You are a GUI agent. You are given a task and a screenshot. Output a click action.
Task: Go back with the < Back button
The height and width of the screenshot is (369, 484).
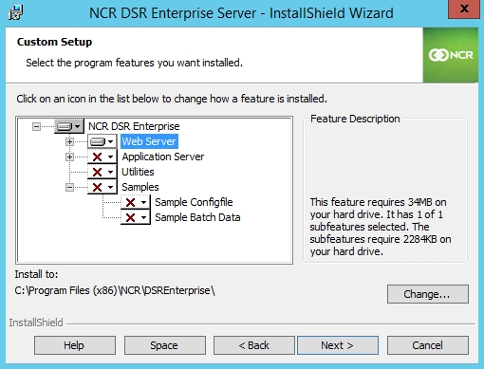[254, 345]
